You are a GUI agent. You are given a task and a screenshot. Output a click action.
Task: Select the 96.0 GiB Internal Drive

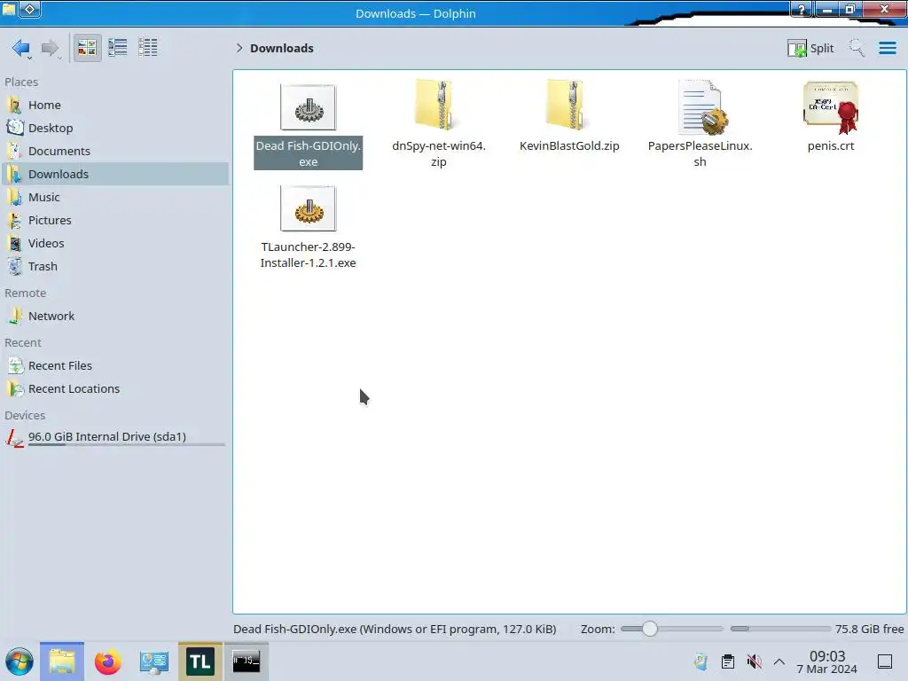tap(114, 438)
